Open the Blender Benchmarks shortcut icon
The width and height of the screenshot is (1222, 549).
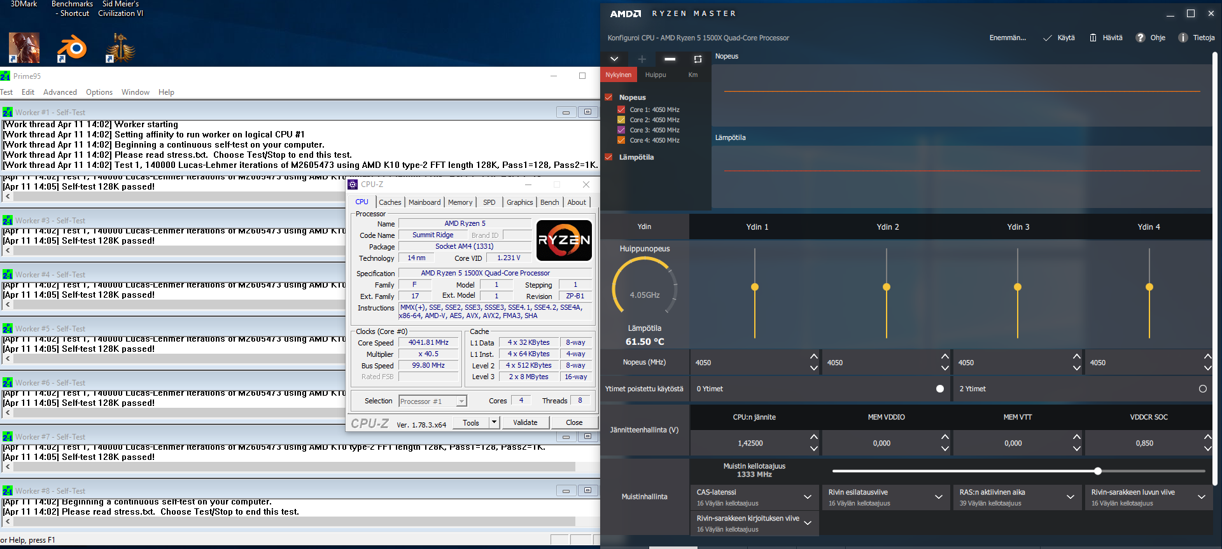pos(72,48)
